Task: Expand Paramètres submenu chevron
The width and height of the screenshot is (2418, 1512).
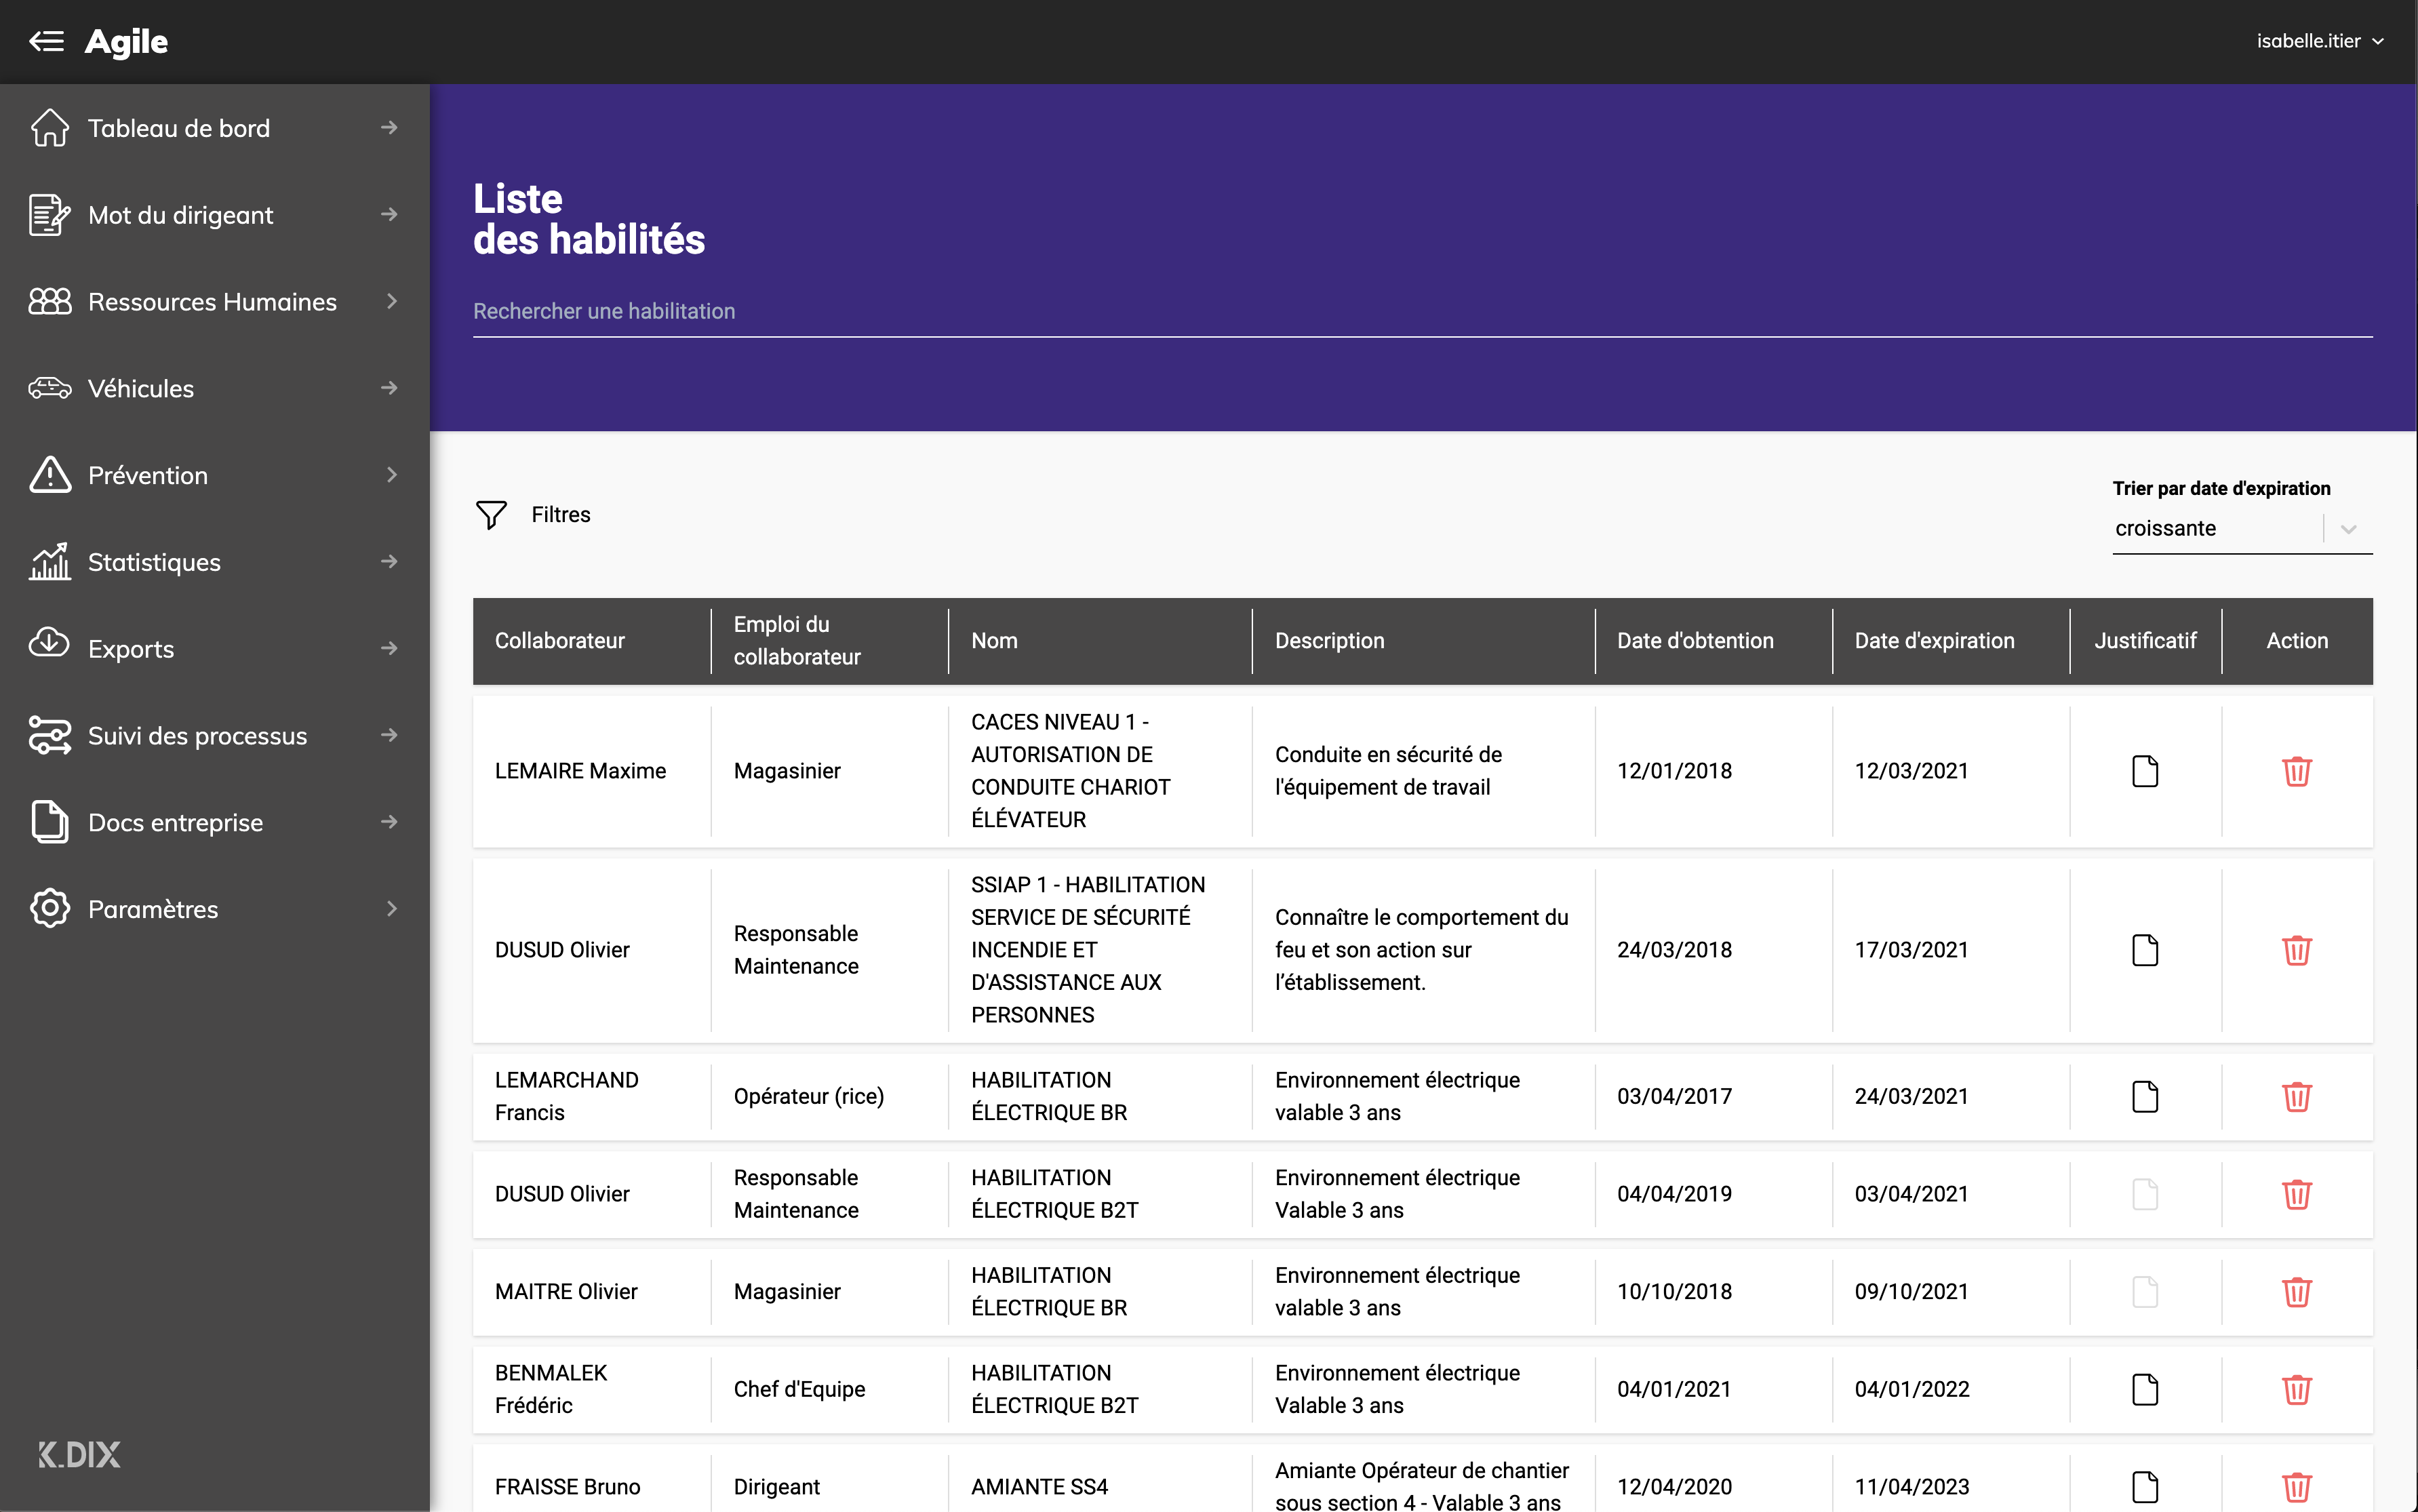Action: (392, 909)
